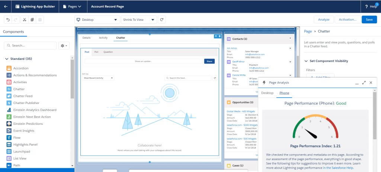The width and height of the screenshot is (381, 172).
Task: Select the Post tab in publisher
Action: click(x=87, y=52)
